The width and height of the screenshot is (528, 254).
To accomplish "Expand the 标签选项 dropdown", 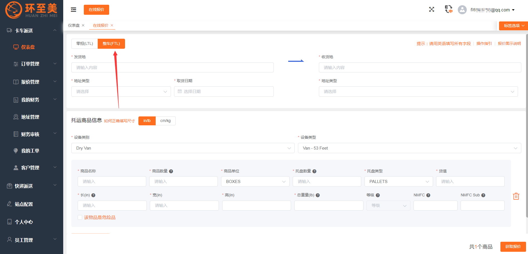I will (x=514, y=26).
